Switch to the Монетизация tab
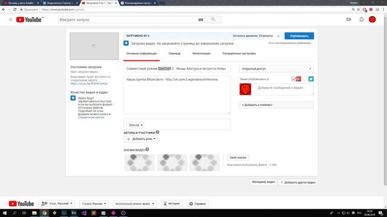 click(201, 54)
